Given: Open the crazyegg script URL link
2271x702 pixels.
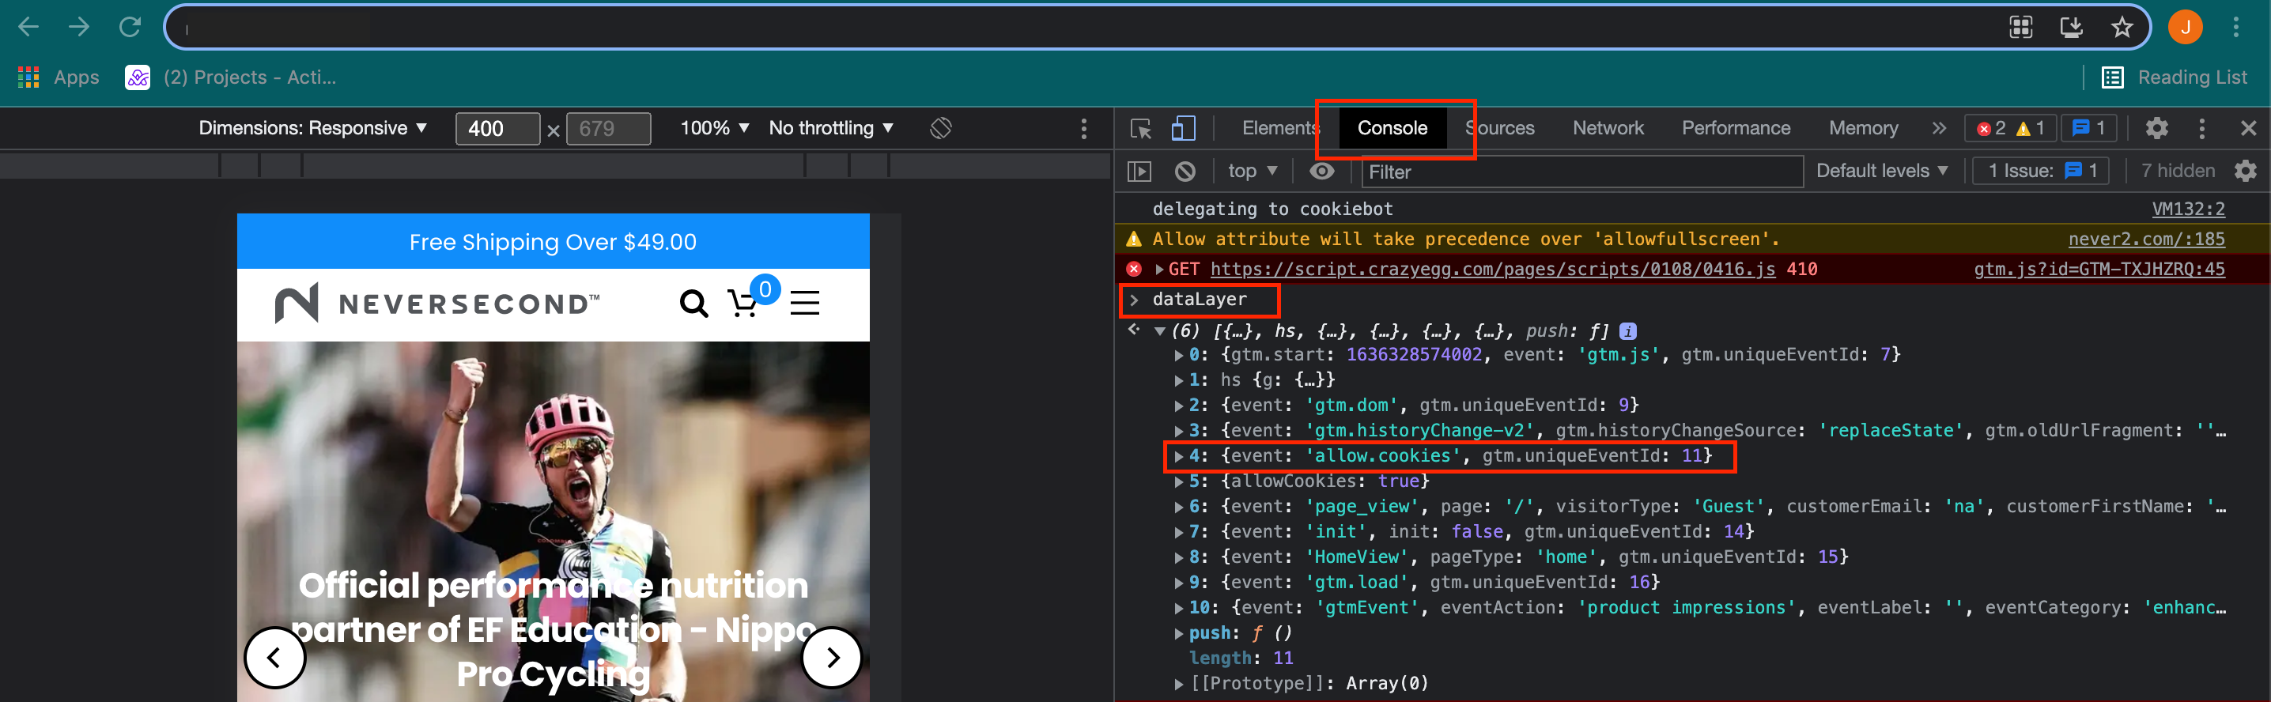Looking at the screenshot, I should [x=1491, y=270].
